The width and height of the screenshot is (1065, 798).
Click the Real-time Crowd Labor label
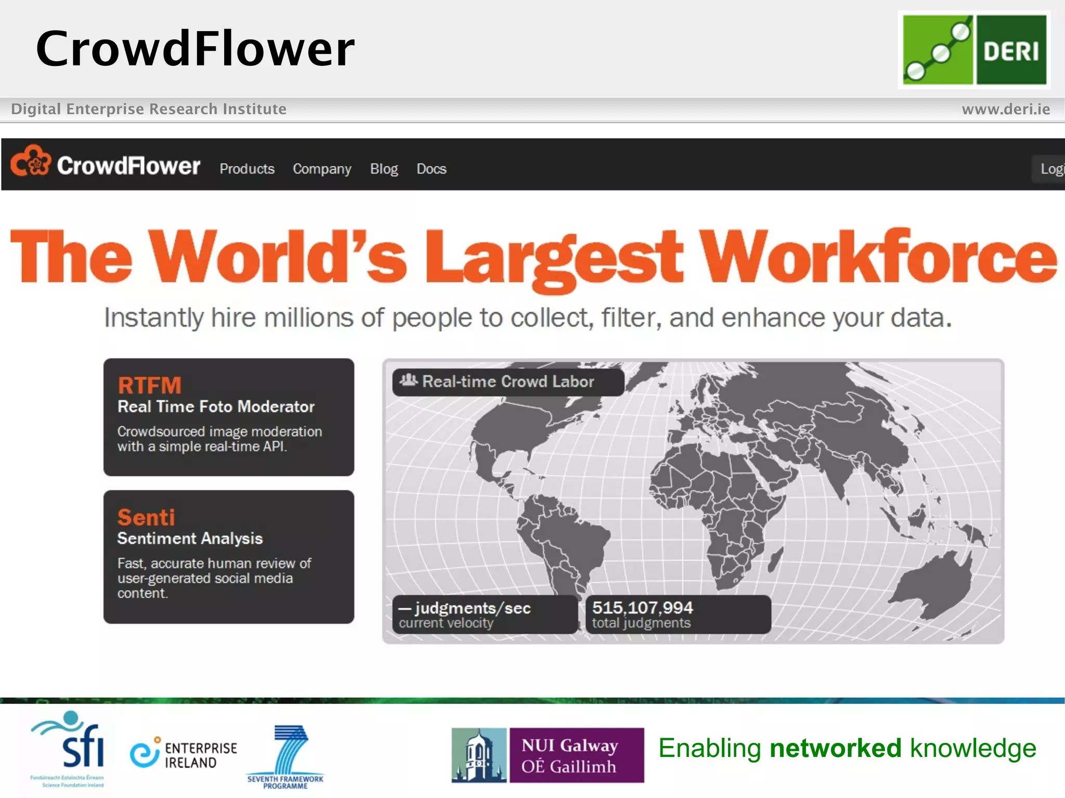pyautogui.click(x=508, y=381)
